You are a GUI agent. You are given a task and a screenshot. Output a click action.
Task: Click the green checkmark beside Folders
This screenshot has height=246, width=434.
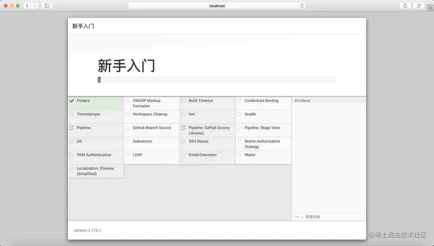click(x=72, y=101)
